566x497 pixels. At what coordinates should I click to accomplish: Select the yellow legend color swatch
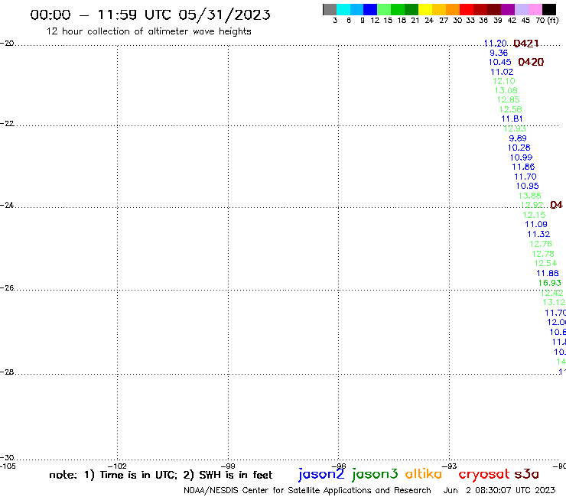pos(425,9)
